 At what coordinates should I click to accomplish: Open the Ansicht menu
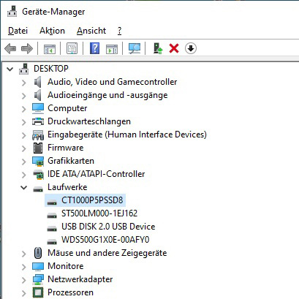click(91, 31)
